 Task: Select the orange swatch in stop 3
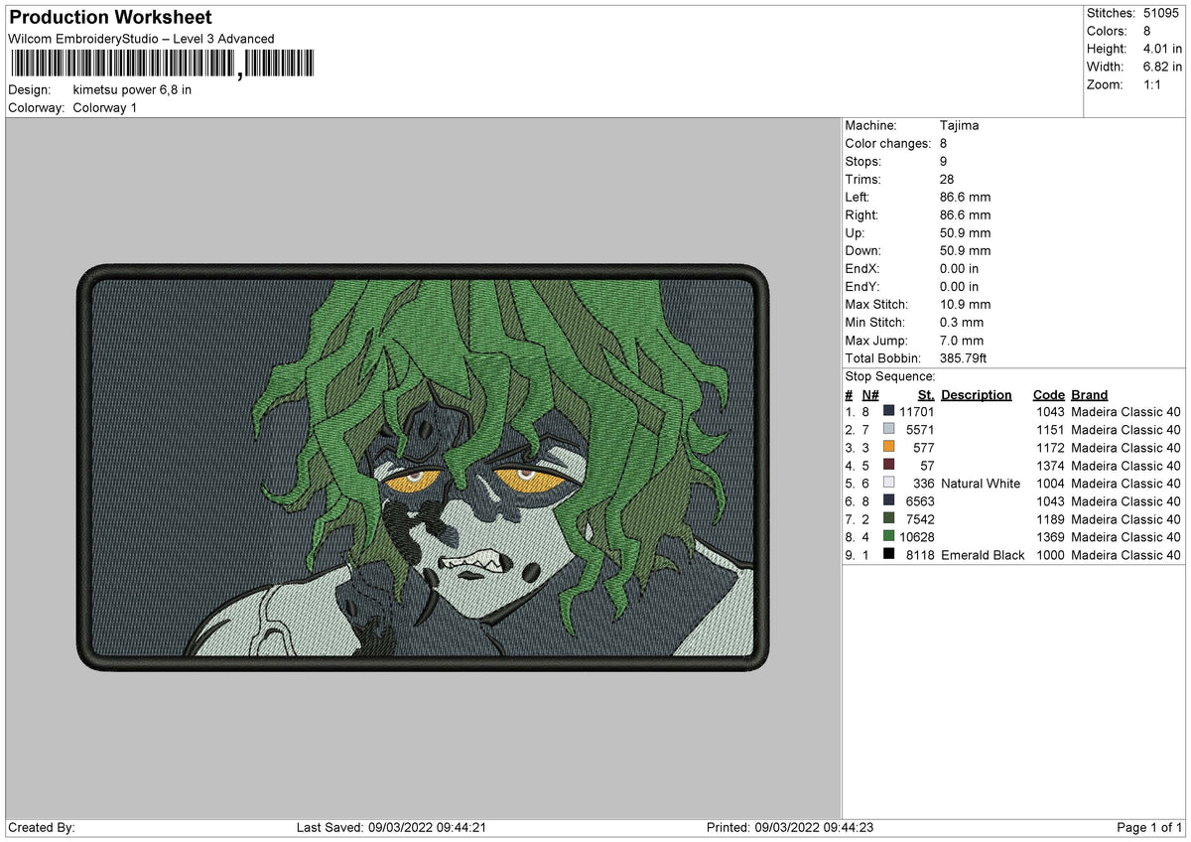(x=888, y=447)
